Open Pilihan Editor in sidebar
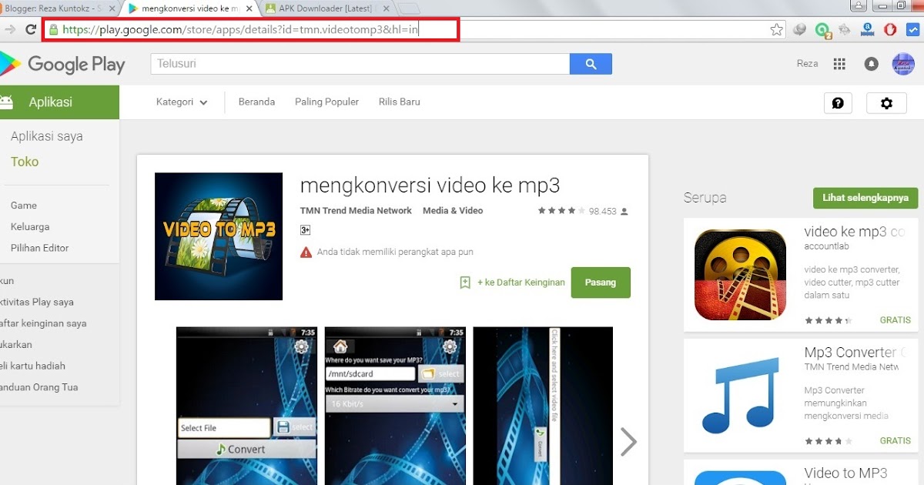 (40, 248)
